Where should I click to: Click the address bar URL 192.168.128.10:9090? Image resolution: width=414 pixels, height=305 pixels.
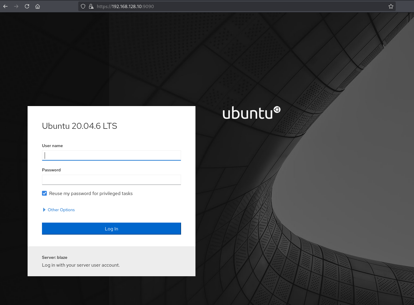click(125, 6)
